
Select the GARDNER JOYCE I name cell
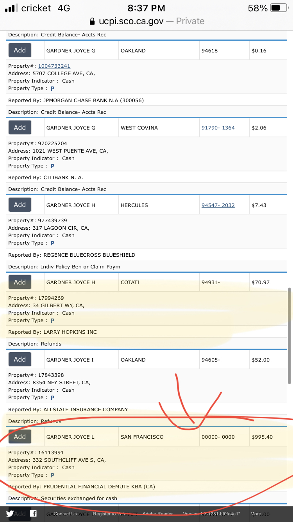(x=81, y=360)
